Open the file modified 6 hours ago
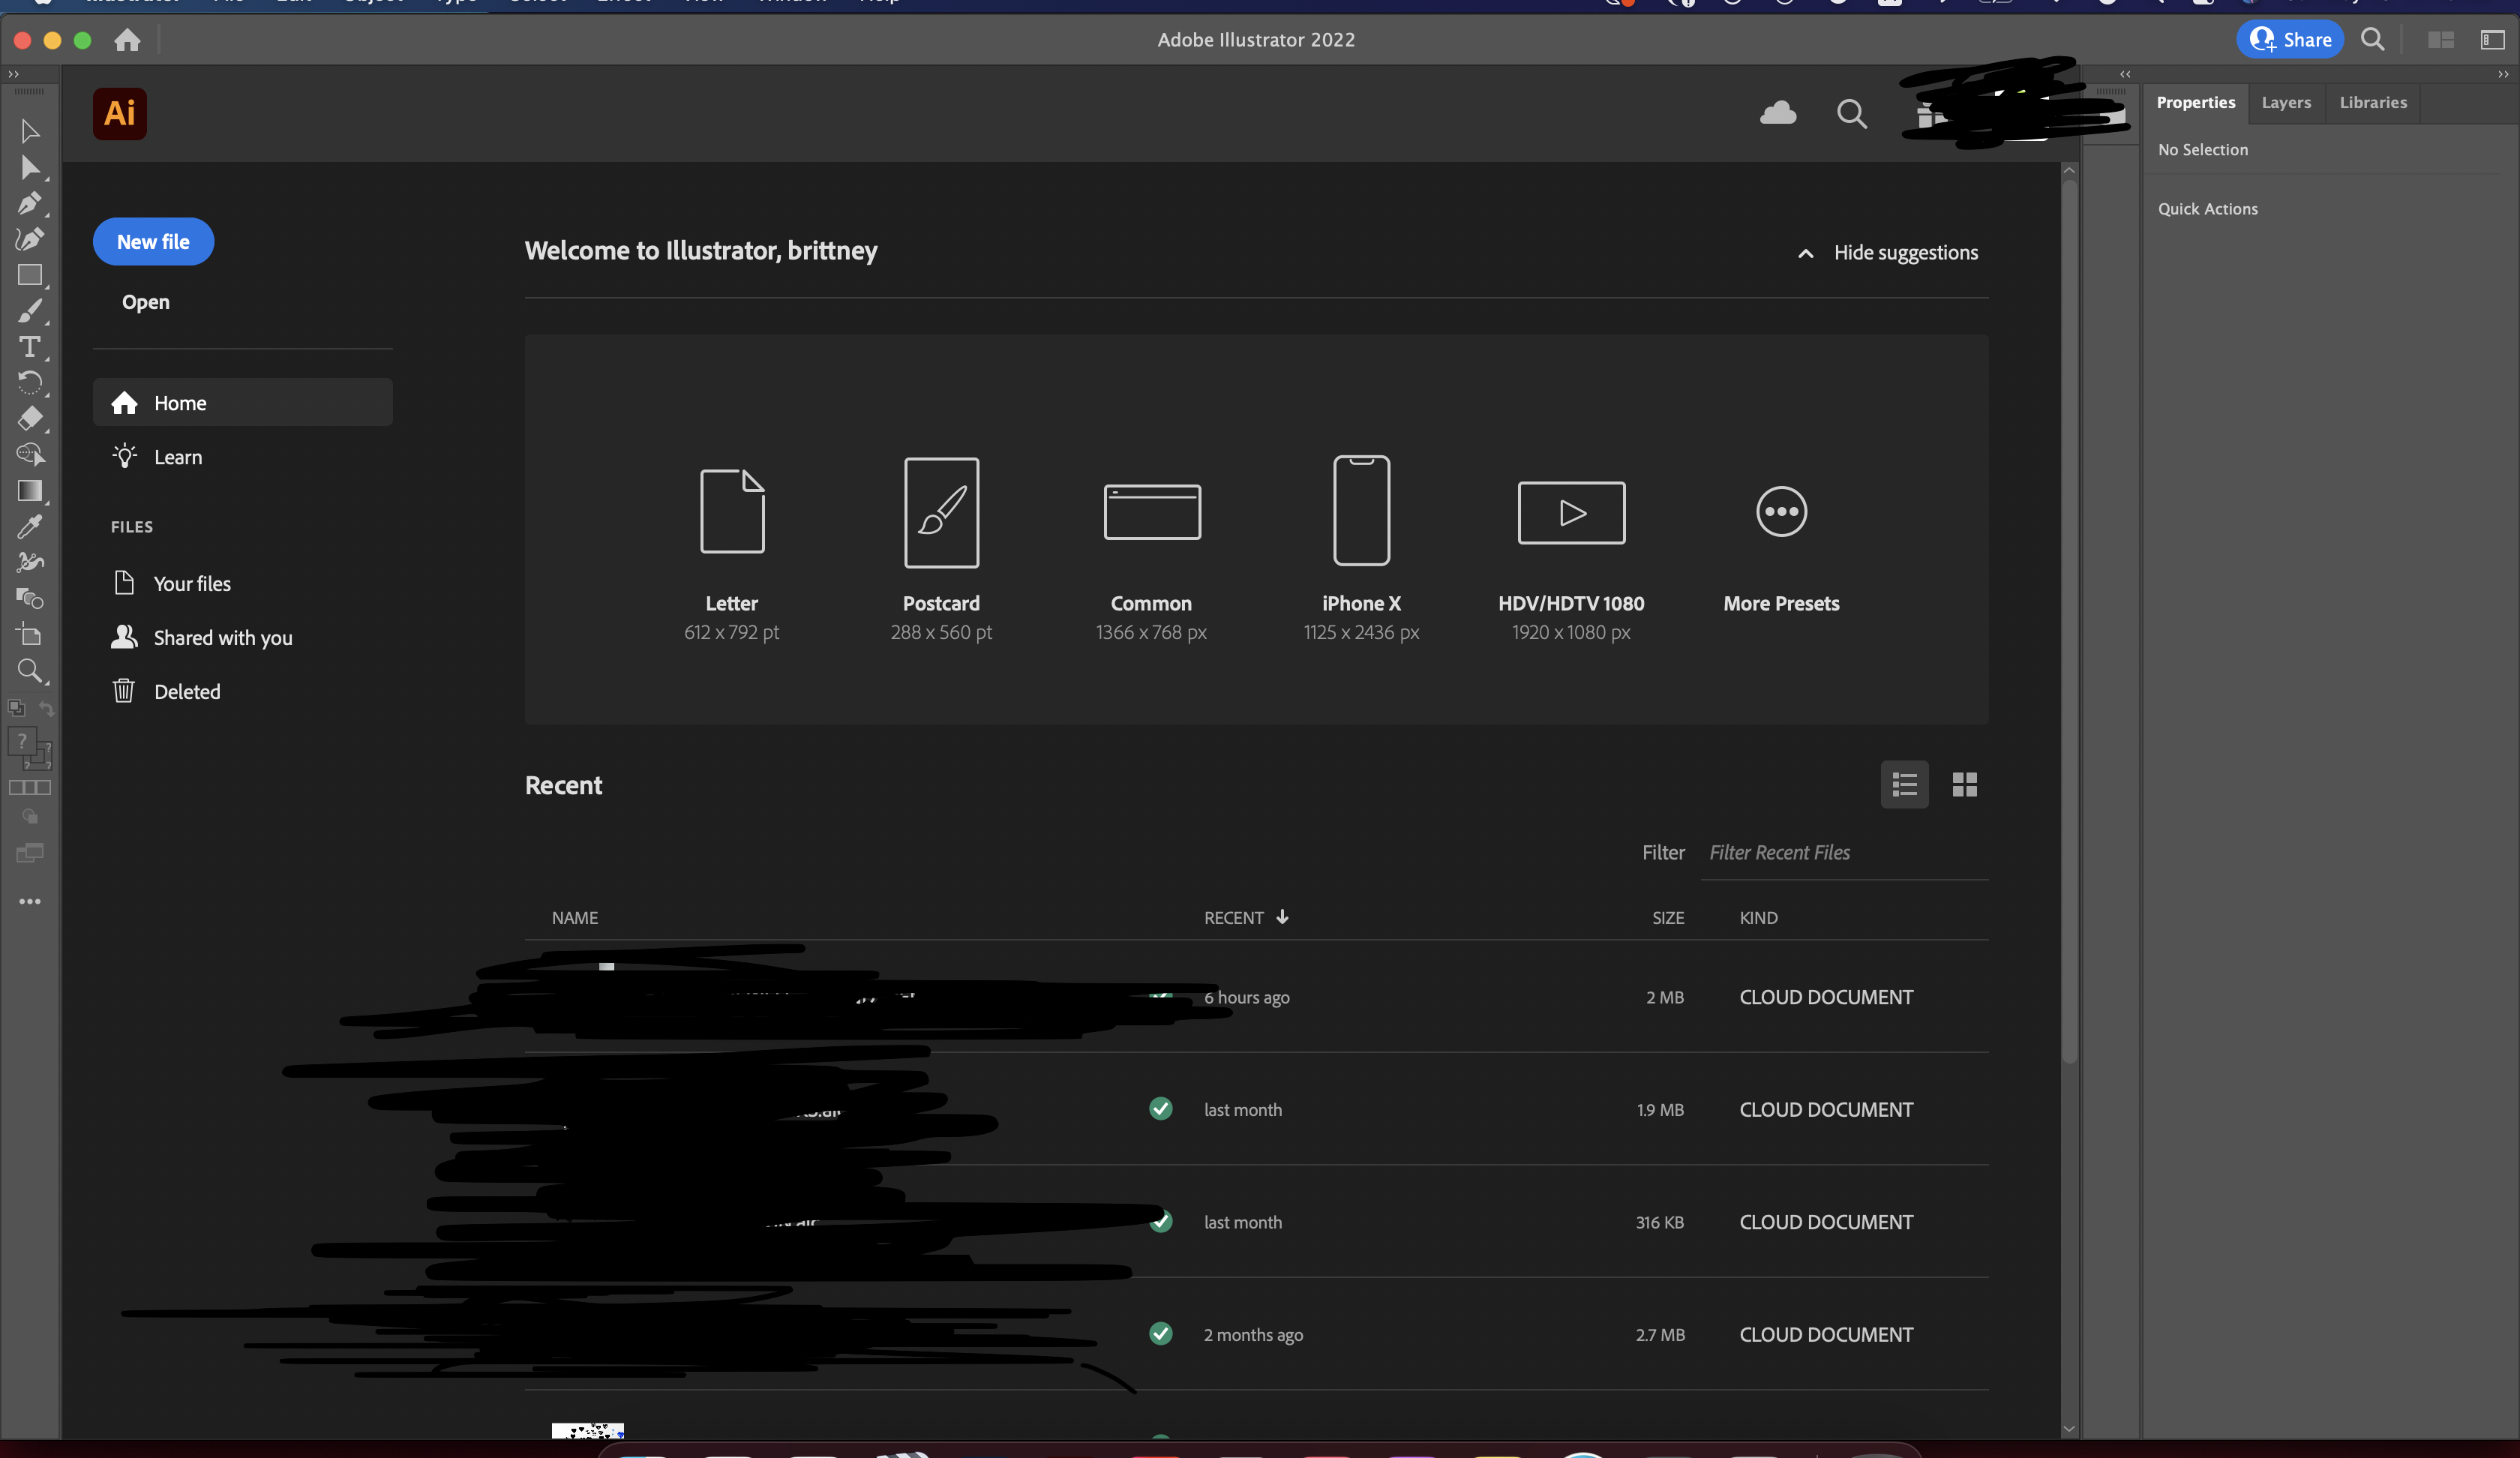The width and height of the screenshot is (2520, 1458). click(x=1256, y=997)
